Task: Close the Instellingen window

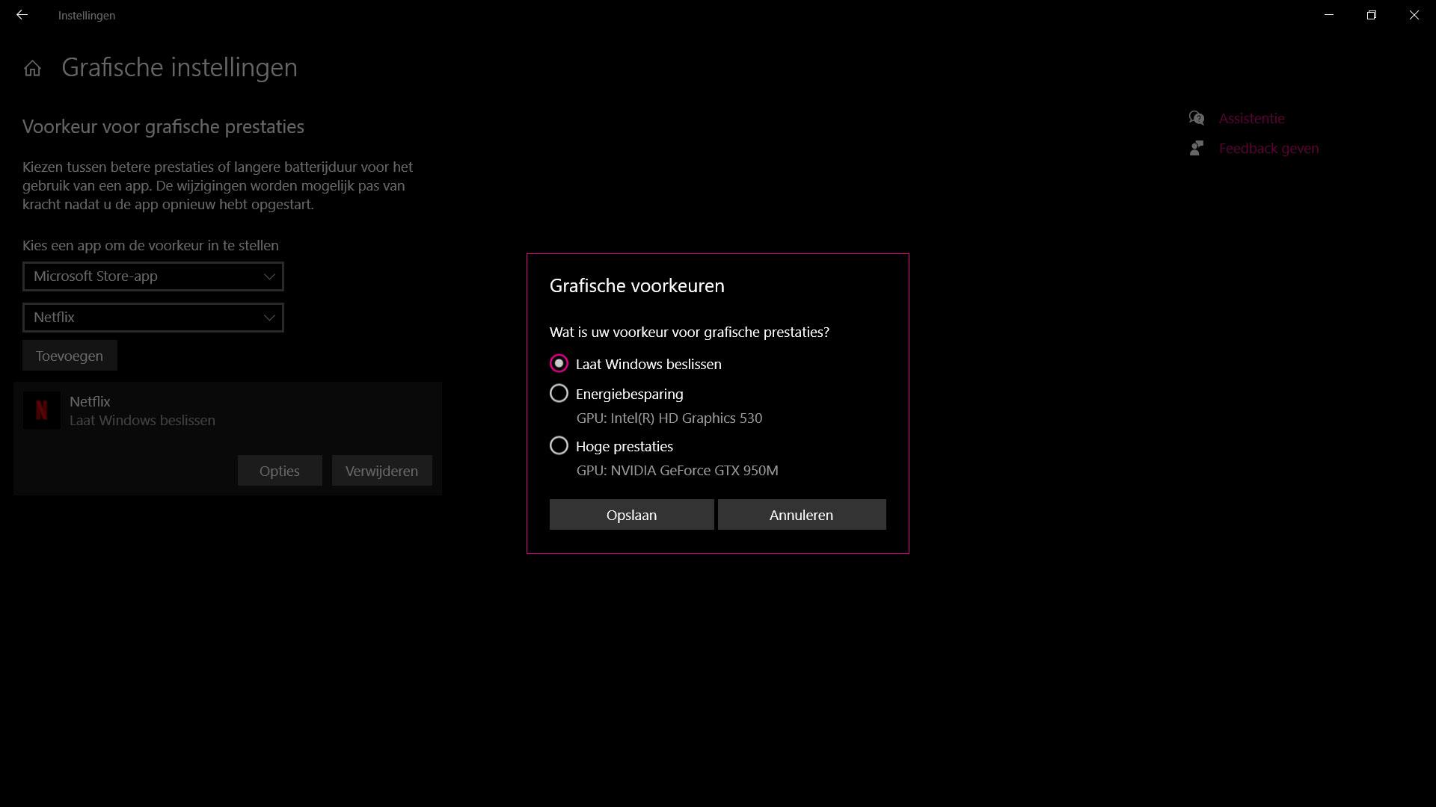Action: tap(1414, 15)
